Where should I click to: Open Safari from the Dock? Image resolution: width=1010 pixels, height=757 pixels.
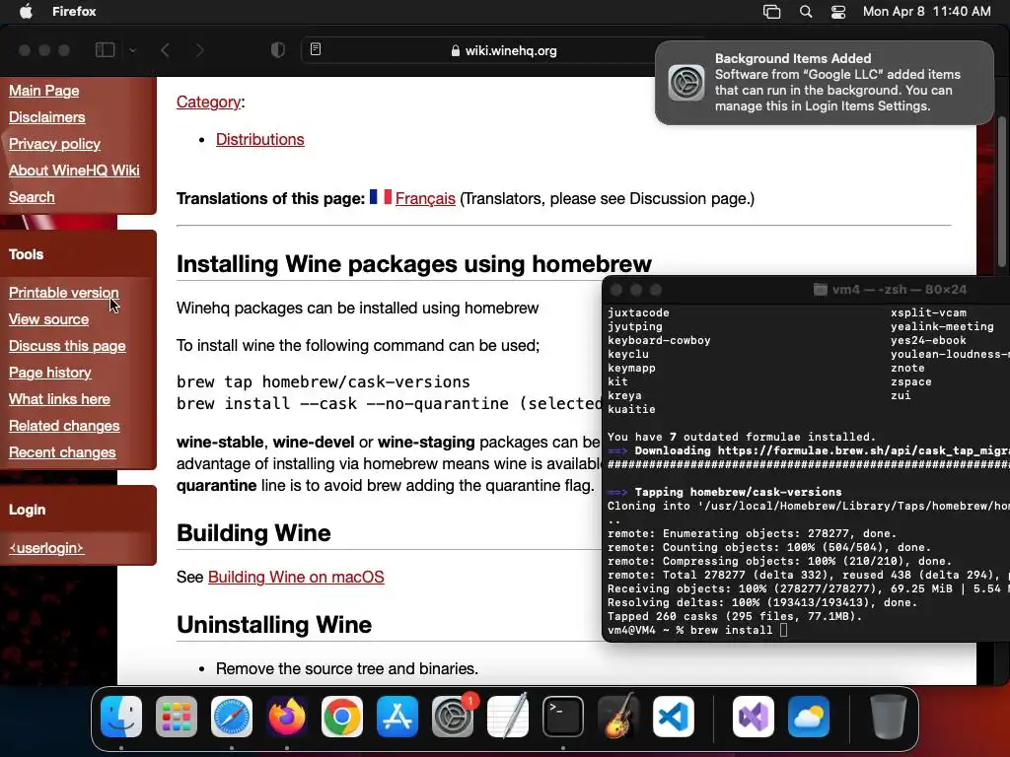tap(232, 717)
